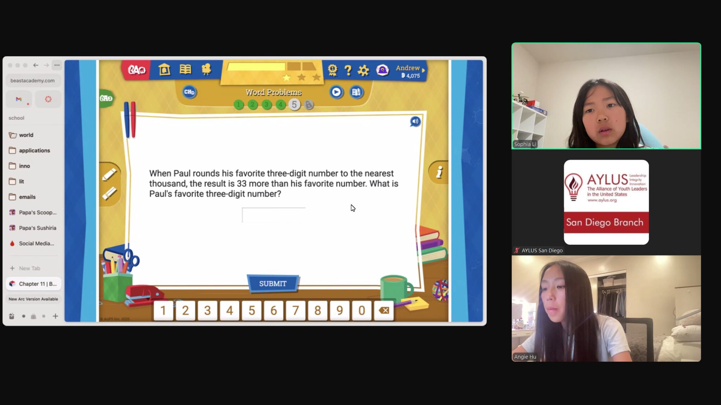Go to problem 2 circle

point(252,105)
